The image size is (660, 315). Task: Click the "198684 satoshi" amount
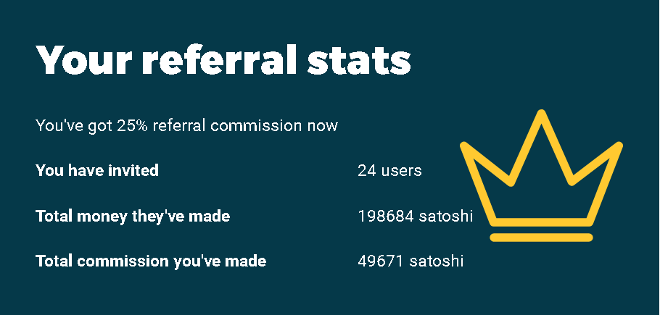point(415,217)
